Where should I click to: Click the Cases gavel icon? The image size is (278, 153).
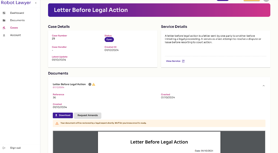point(4,28)
